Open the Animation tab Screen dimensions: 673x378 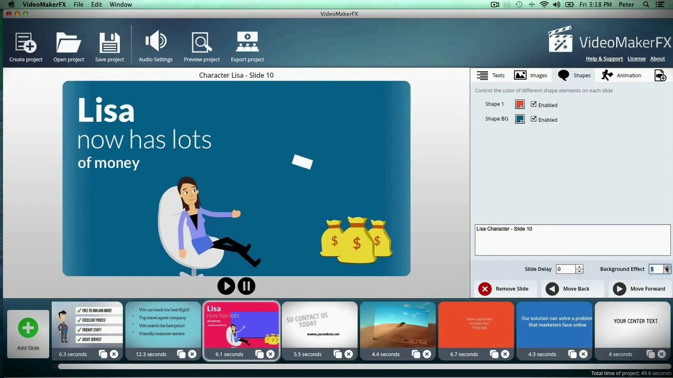point(621,76)
